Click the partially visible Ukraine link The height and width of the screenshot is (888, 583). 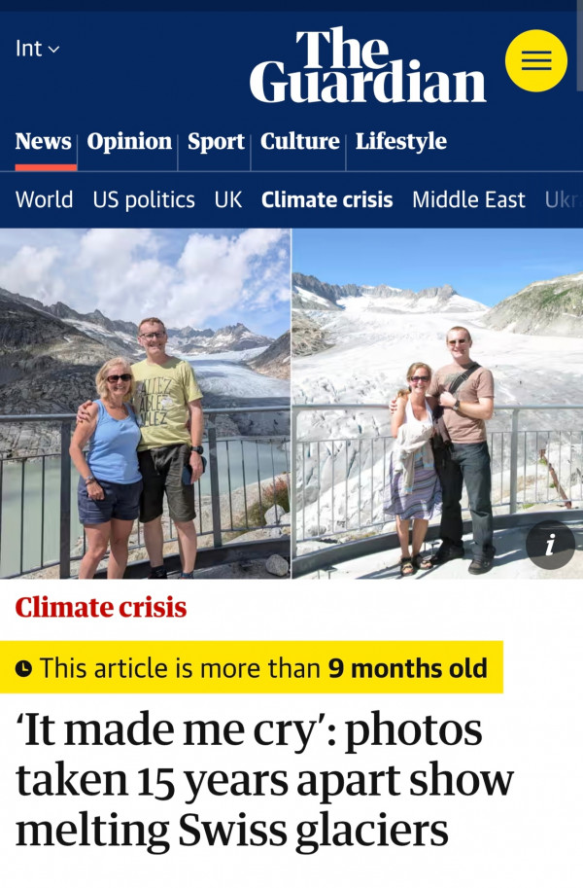pyautogui.click(x=564, y=200)
